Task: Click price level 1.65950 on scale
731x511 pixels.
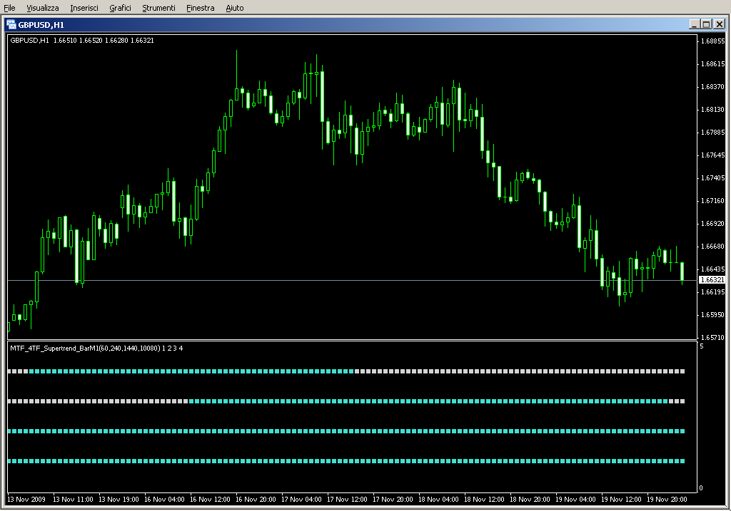Action: coord(713,314)
